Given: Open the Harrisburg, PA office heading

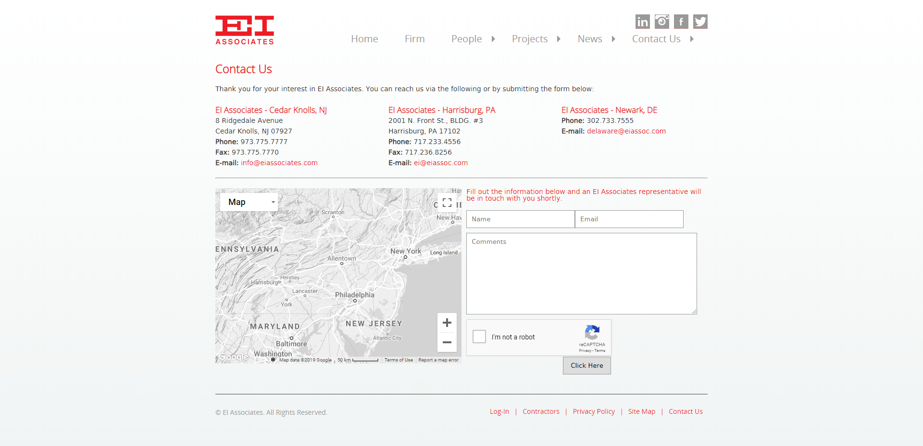Looking at the screenshot, I should (x=442, y=110).
